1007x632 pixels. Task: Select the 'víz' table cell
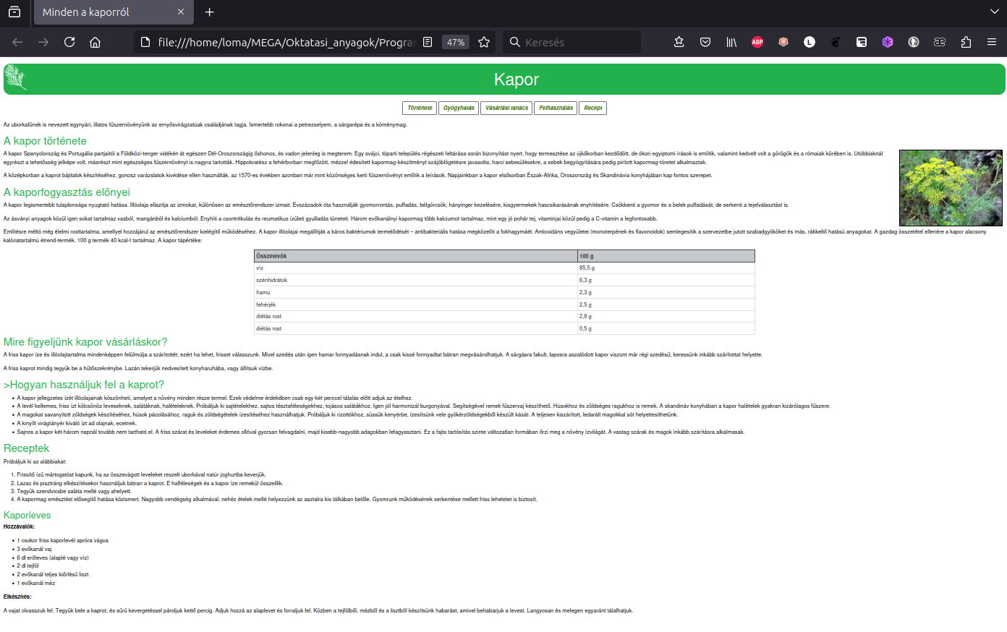[416, 268]
